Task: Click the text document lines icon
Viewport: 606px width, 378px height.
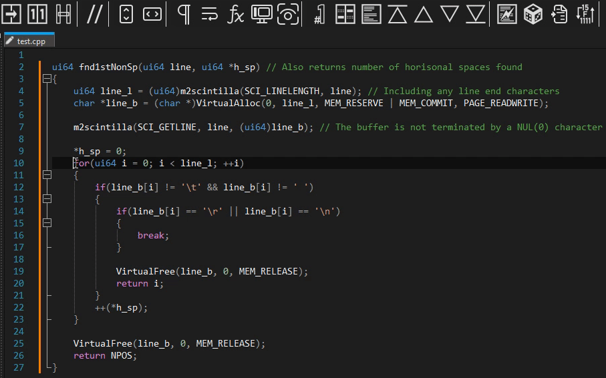Action: click(x=371, y=14)
